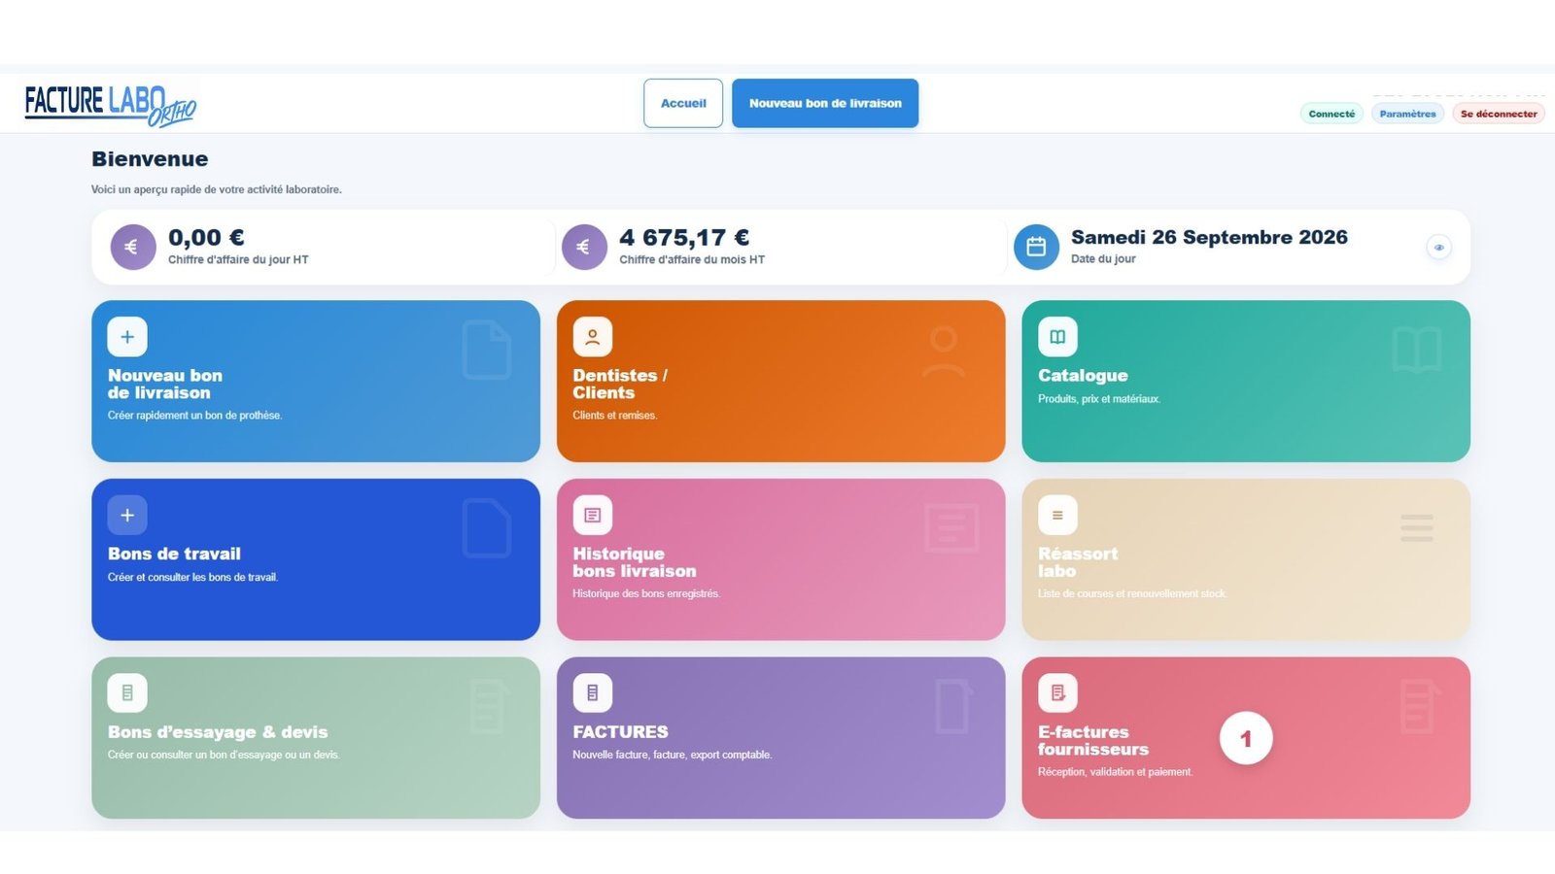The width and height of the screenshot is (1555, 874).
Task: Open the Nouveau bon de livraison card title
Action: (165, 385)
